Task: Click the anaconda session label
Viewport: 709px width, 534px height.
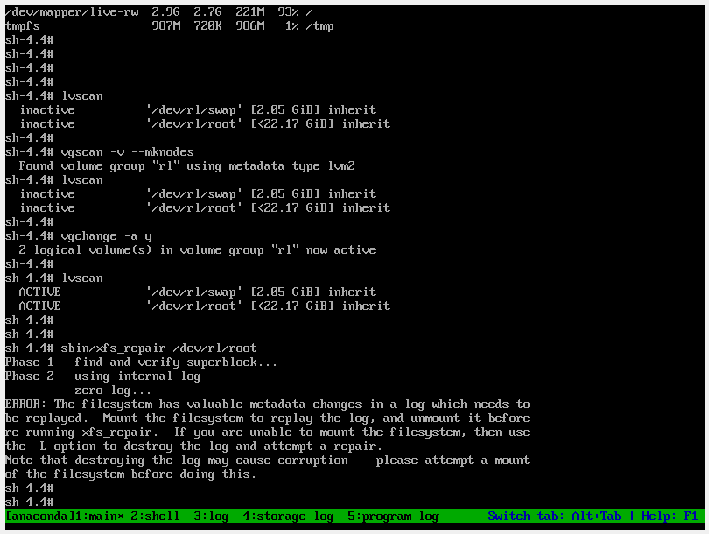Action: pos(39,516)
